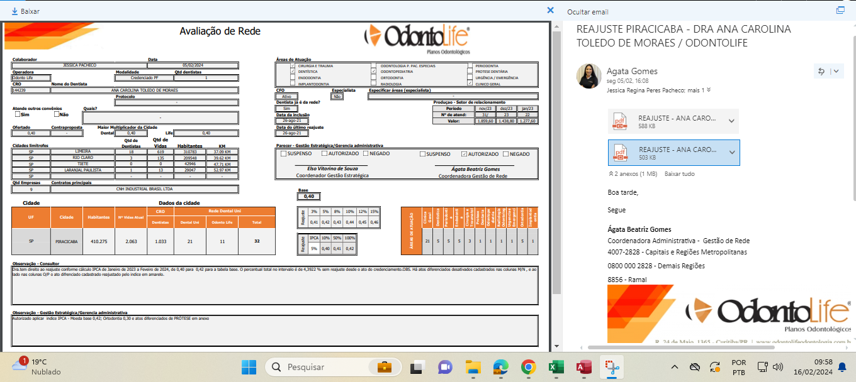Open File Explorer from taskbar
The width and height of the screenshot is (856, 382).
[472, 367]
